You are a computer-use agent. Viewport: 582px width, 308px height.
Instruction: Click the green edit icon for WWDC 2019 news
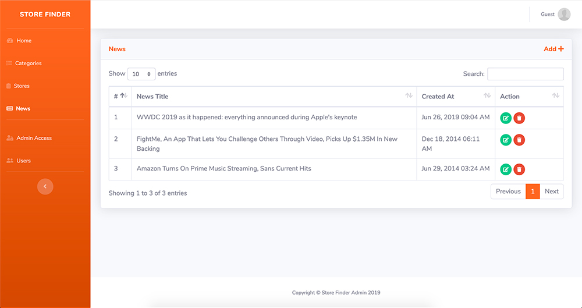[x=506, y=118]
